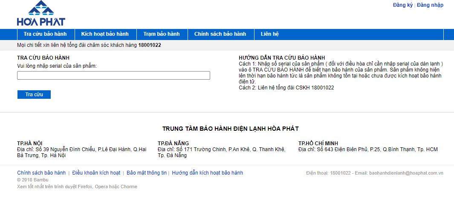The height and width of the screenshot is (201, 454).
Task: Select Tra cứu bảo hành in navigation bar
Action: tap(45, 34)
